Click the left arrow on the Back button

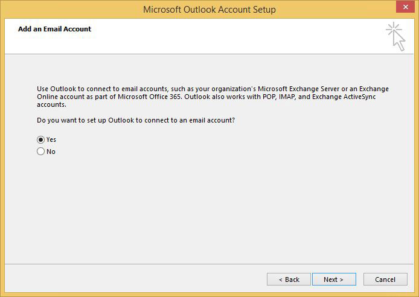[281, 279]
